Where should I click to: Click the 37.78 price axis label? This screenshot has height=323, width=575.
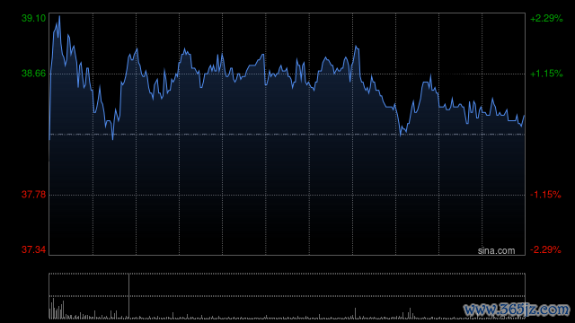(34, 194)
